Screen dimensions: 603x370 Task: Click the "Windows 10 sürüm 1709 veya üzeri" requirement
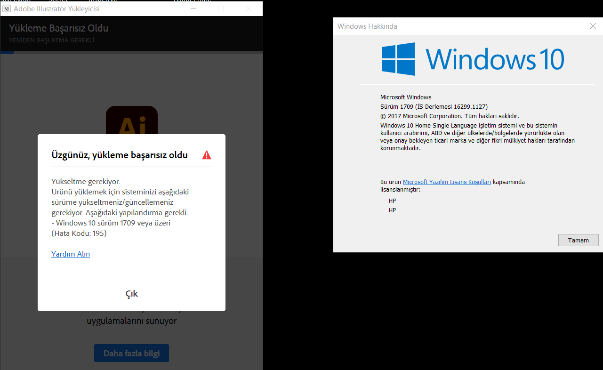(x=113, y=223)
